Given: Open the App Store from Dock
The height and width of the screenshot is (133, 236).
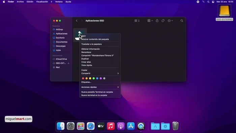Looking at the screenshot, I should 131,126.
